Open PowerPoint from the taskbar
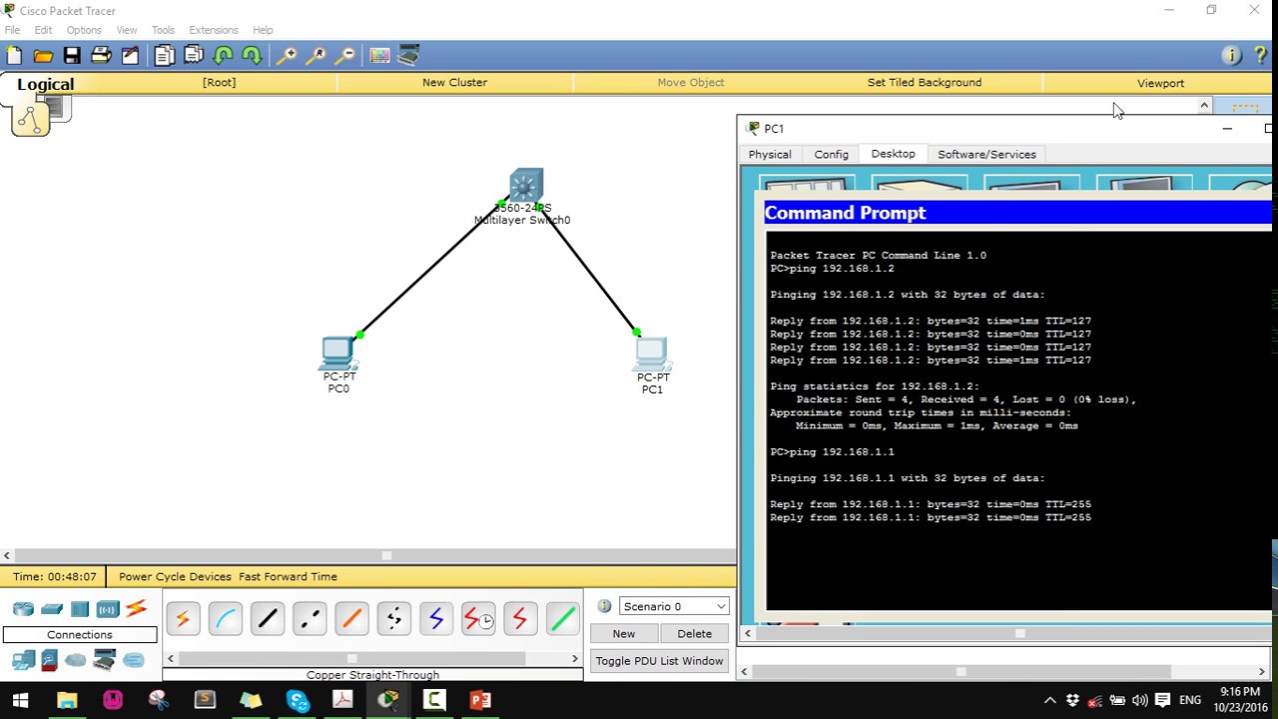1278x719 pixels. tap(479, 699)
